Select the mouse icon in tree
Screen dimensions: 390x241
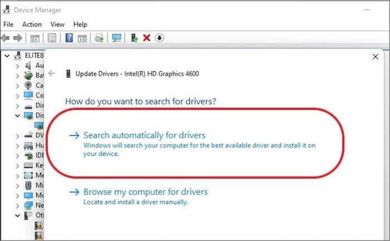point(28,185)
